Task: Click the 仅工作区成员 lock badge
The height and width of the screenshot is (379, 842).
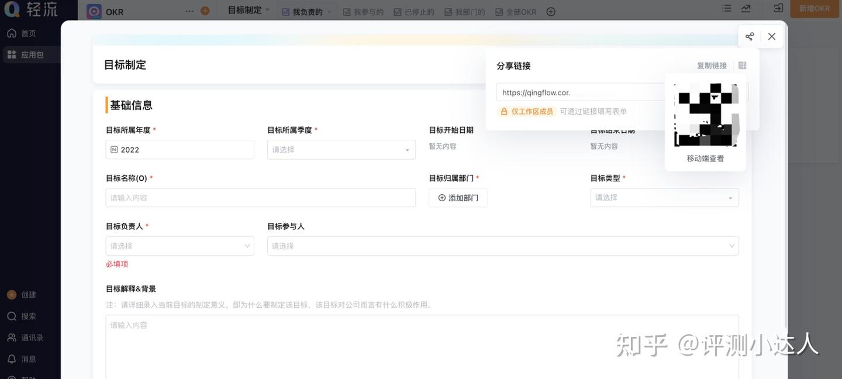Action: tap(527, 111)
